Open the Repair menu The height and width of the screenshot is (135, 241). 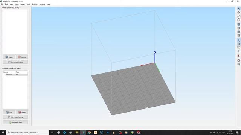click(x=23, y=4)
